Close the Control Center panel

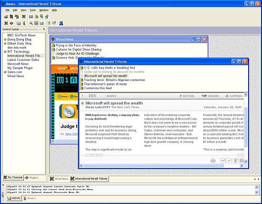44,29
